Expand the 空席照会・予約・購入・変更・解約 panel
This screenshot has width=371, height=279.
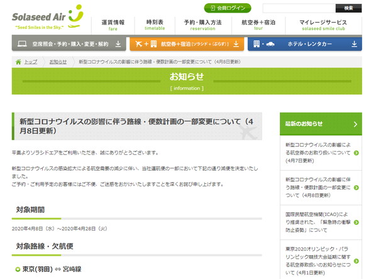[69, 44]
